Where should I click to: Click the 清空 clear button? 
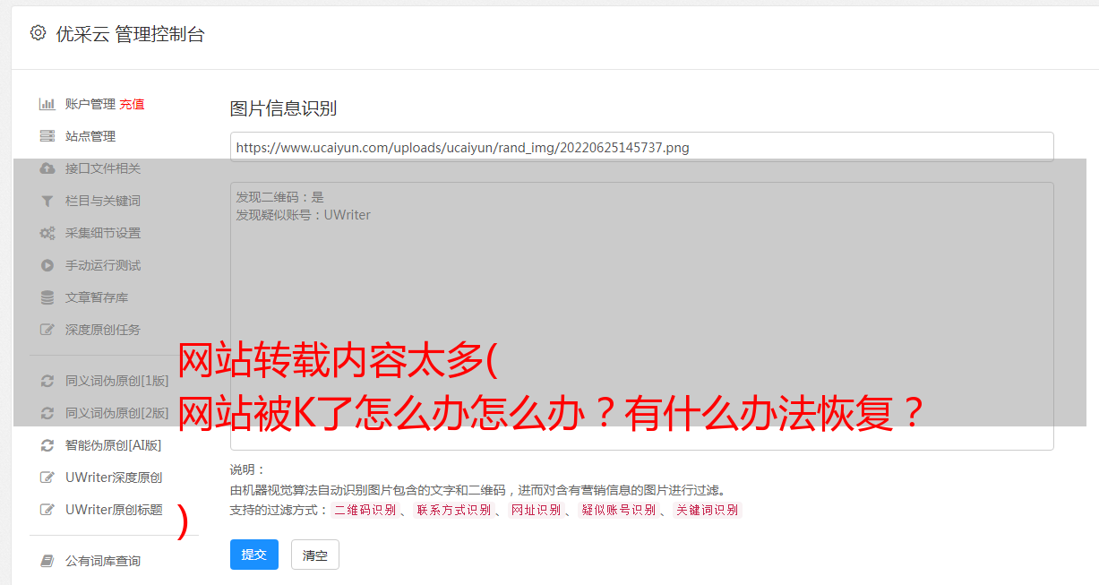click(315, 555)
